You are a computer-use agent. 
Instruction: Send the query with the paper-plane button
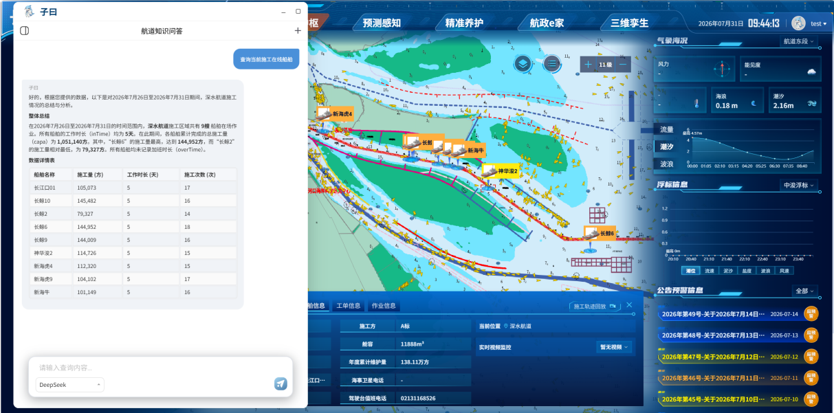(x=281, y=383)
